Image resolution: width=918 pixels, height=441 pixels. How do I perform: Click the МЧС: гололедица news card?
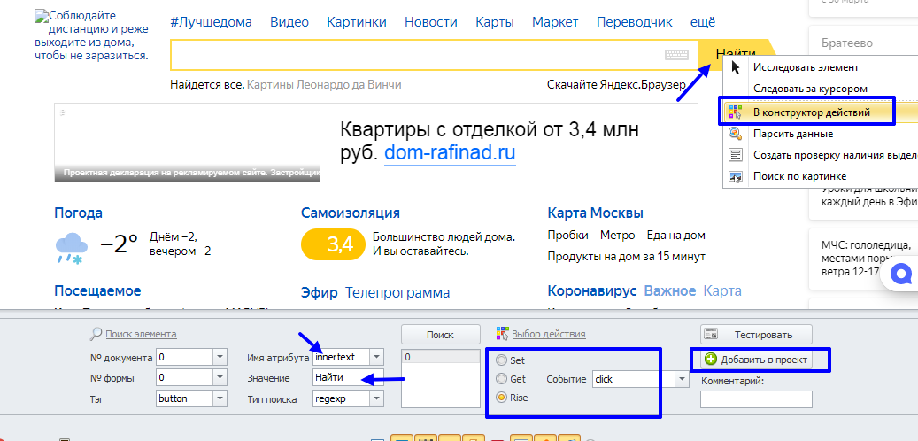(x=863, y=259)
